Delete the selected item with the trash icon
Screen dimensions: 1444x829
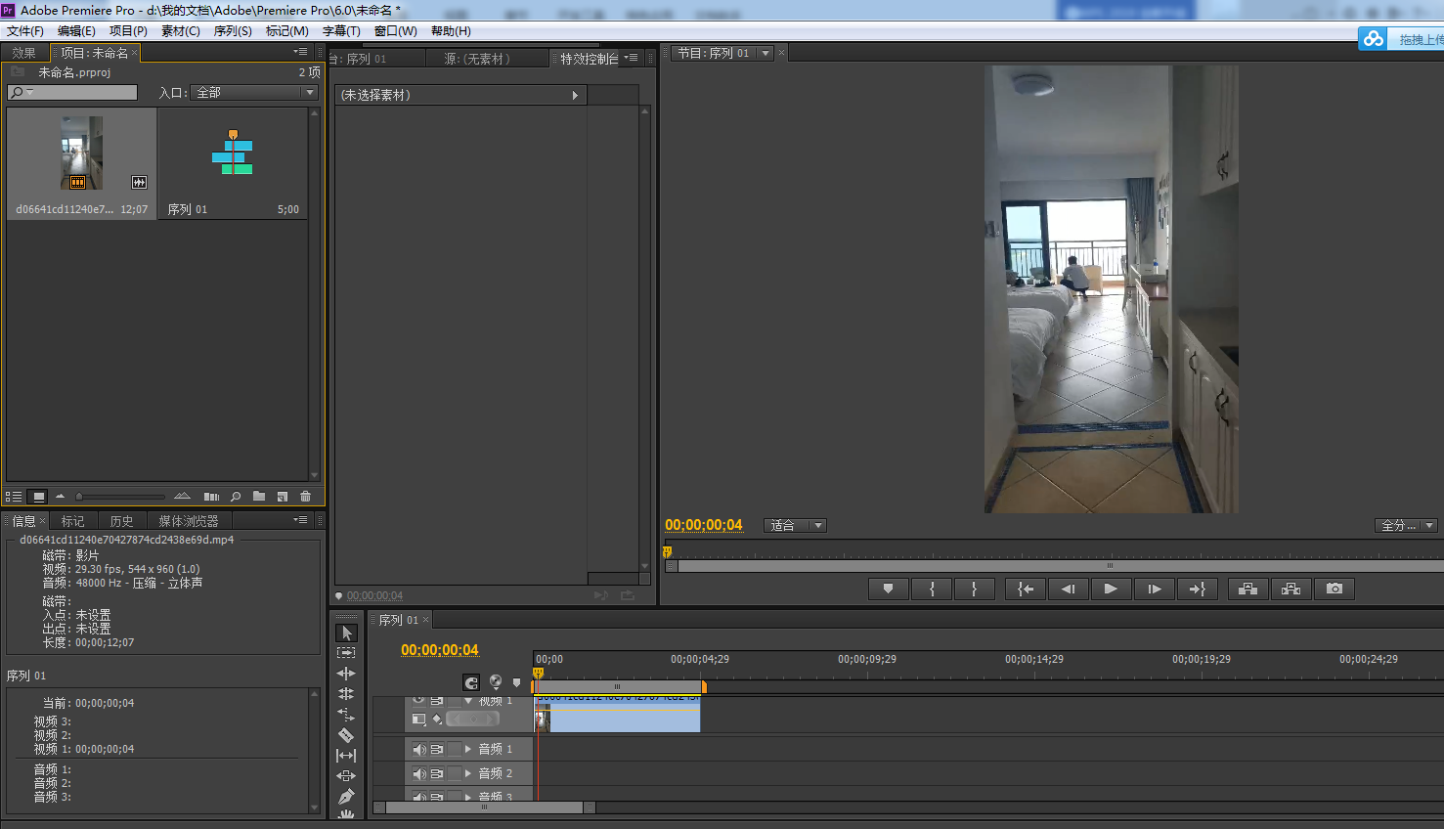coord(305,497)
